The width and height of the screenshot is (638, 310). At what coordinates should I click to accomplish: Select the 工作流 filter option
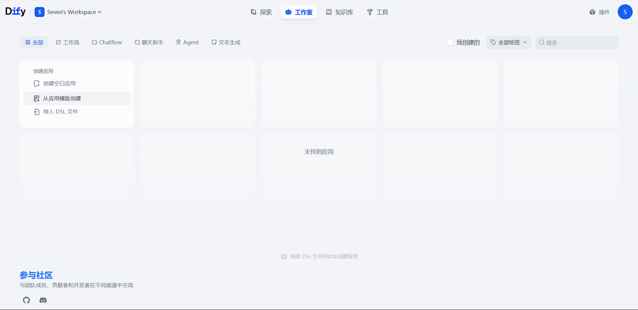(68, 42)
